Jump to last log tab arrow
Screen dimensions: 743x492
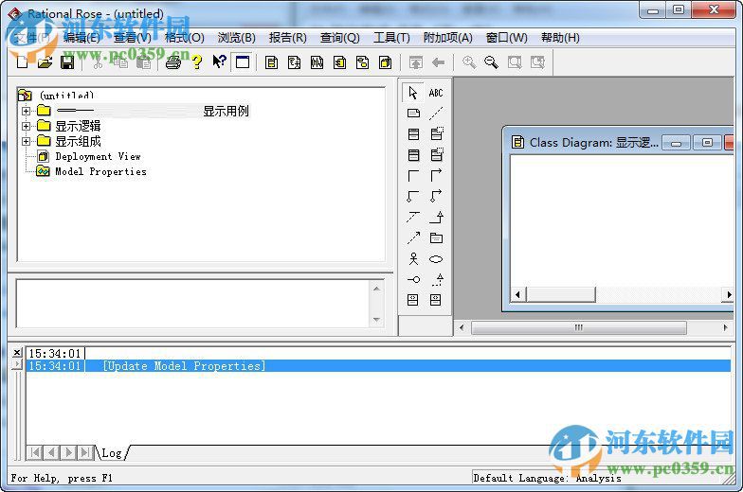(85, 452)
